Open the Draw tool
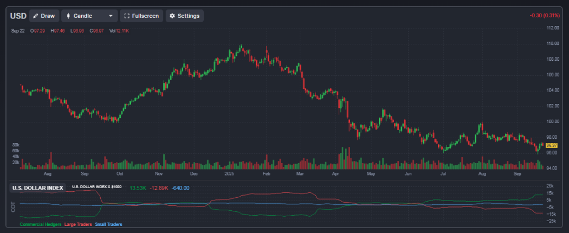The width and height of the screenshot is (569, 233). point(44,16)
